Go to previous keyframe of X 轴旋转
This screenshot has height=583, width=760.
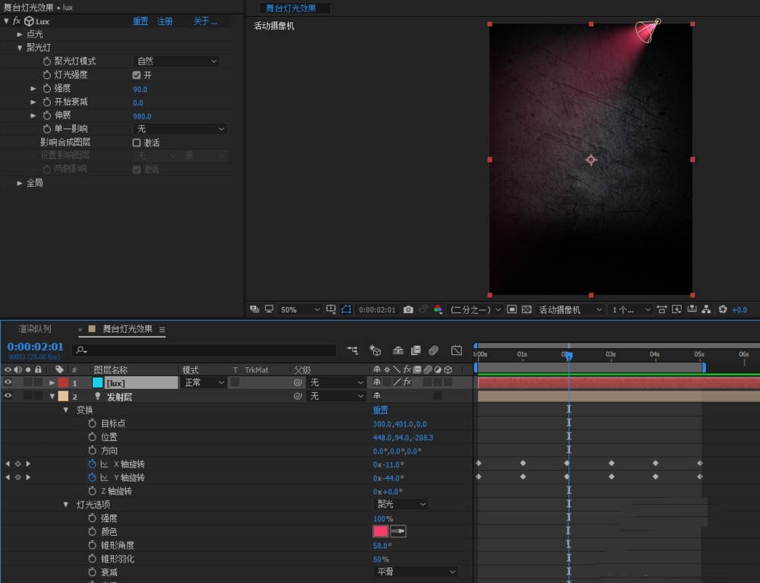pyautogui.click(x=8, y=464)
